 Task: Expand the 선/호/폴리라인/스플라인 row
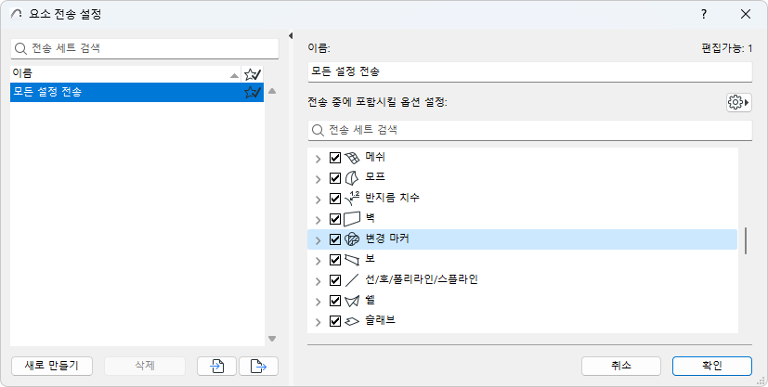point(318,280)
